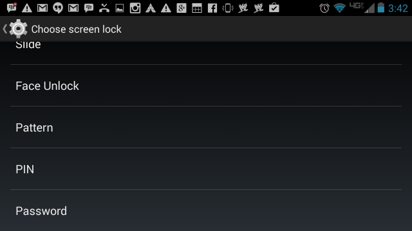The width and height of the screenshot is (412, 231).
Task: Tap the clock showing 3:42
Action: [398, 8]
